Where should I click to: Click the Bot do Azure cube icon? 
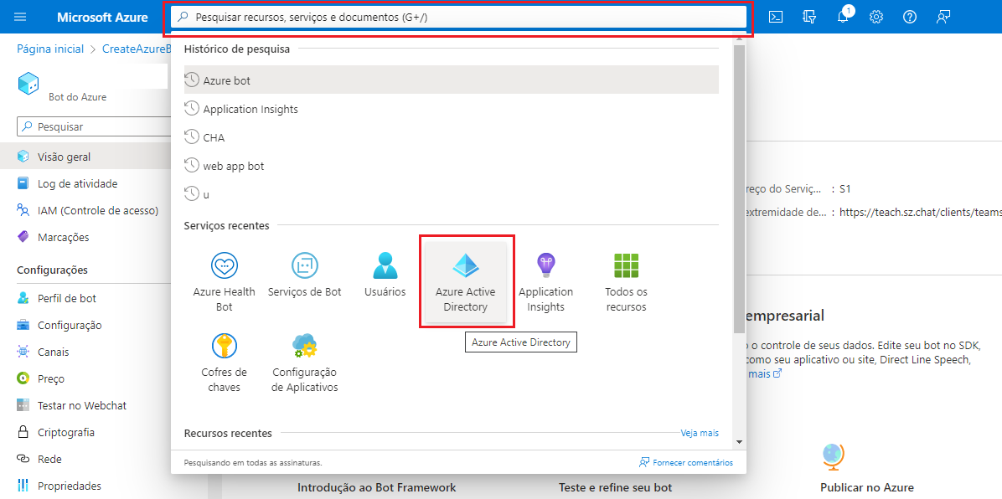tap(28, 84)
